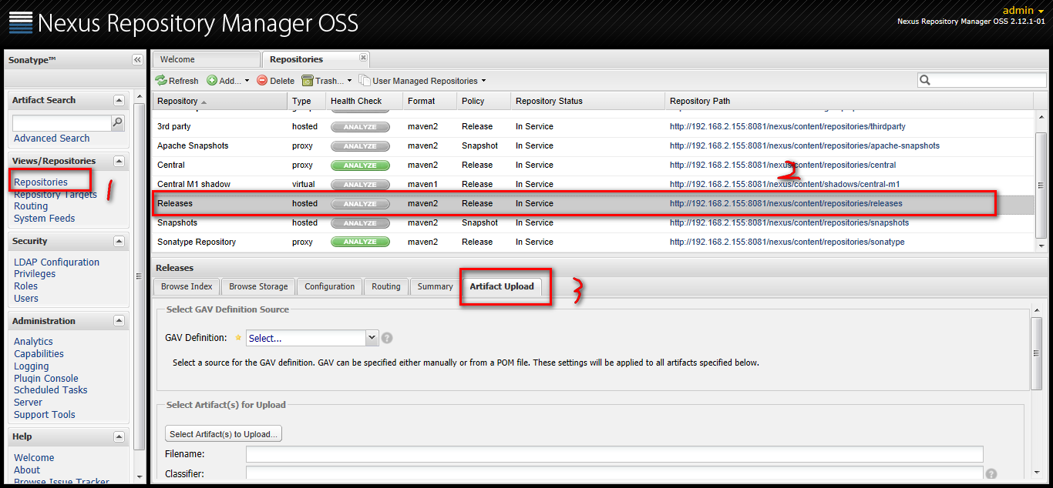Select the Central repository row
This screenshot has width=1053, height=488.
pos(593,165)
